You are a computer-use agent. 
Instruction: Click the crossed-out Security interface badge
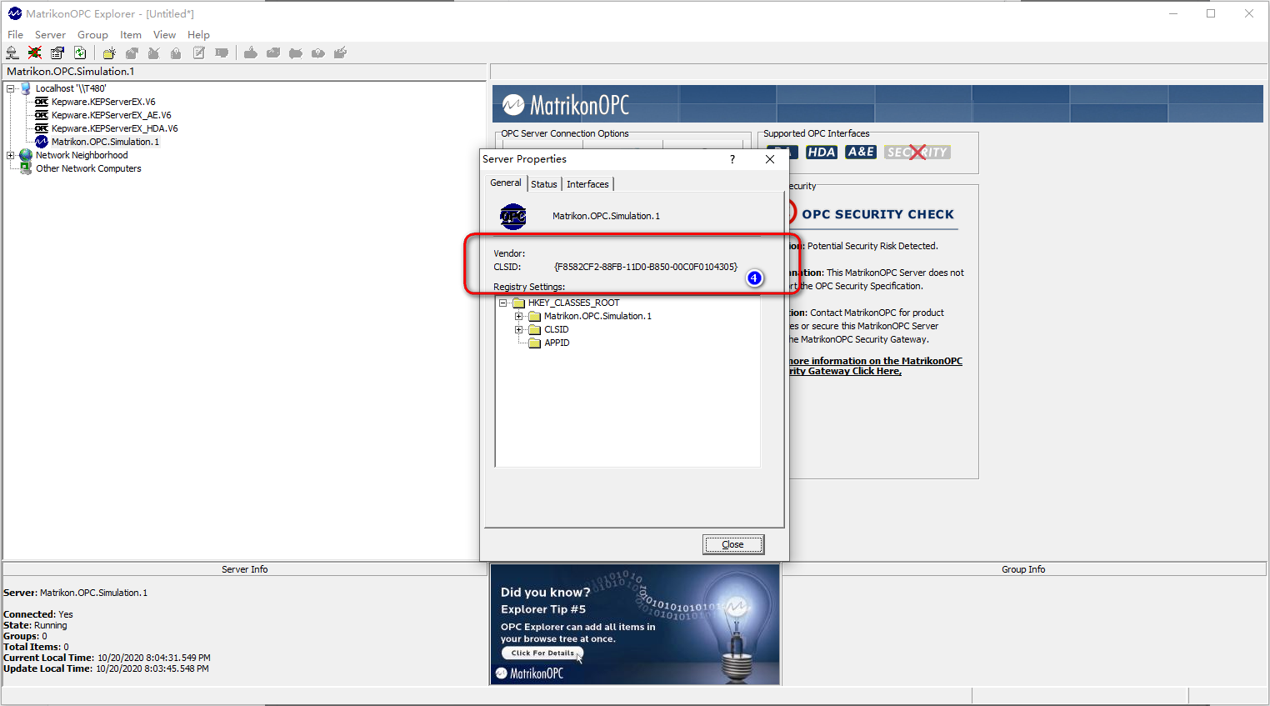pyautogui.click(x=917, y=153)
